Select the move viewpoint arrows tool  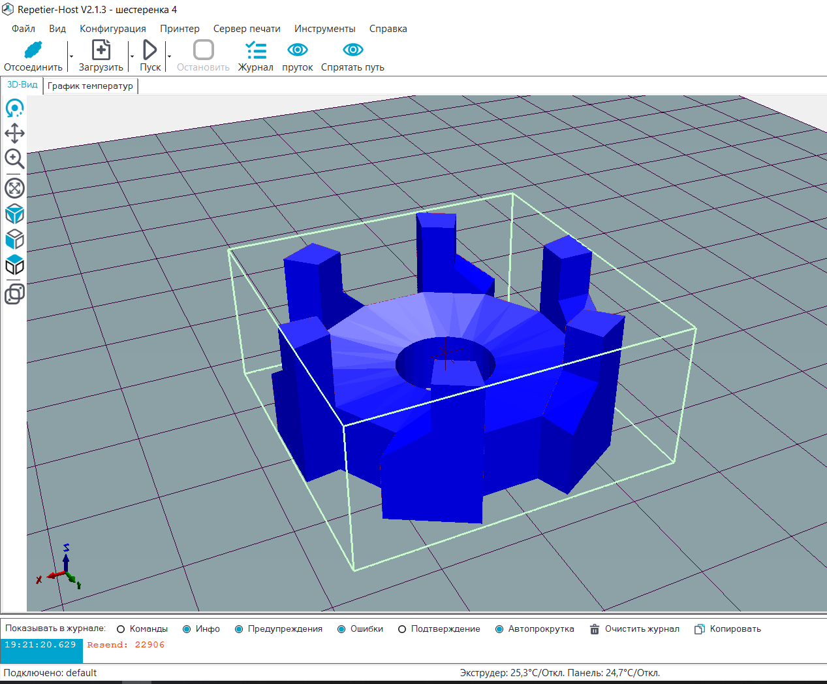click(14, 133)
